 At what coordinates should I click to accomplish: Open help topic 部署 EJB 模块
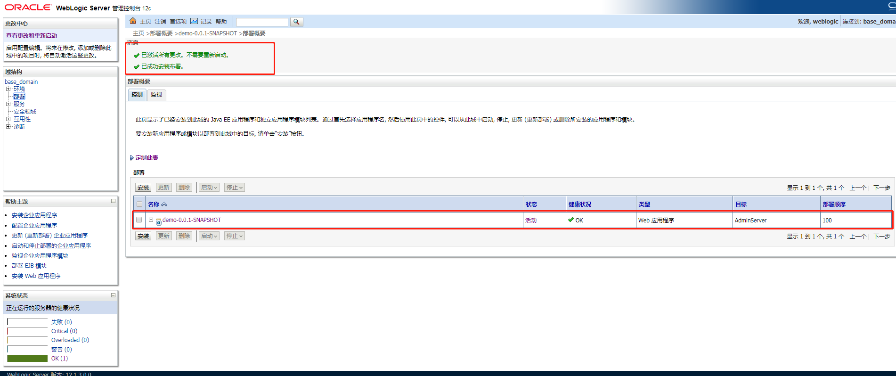[x=29, y=266]
